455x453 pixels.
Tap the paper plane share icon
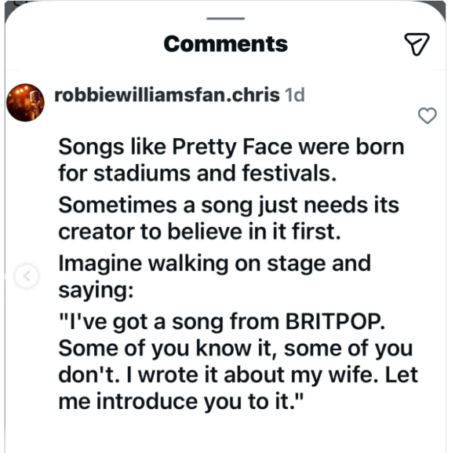tap(417, 44)
